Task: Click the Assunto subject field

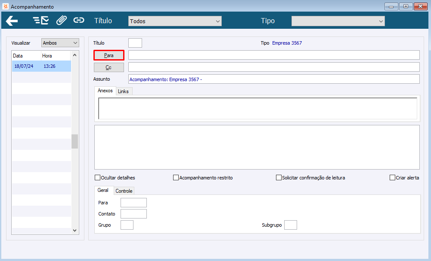Action: pos(274,79)
